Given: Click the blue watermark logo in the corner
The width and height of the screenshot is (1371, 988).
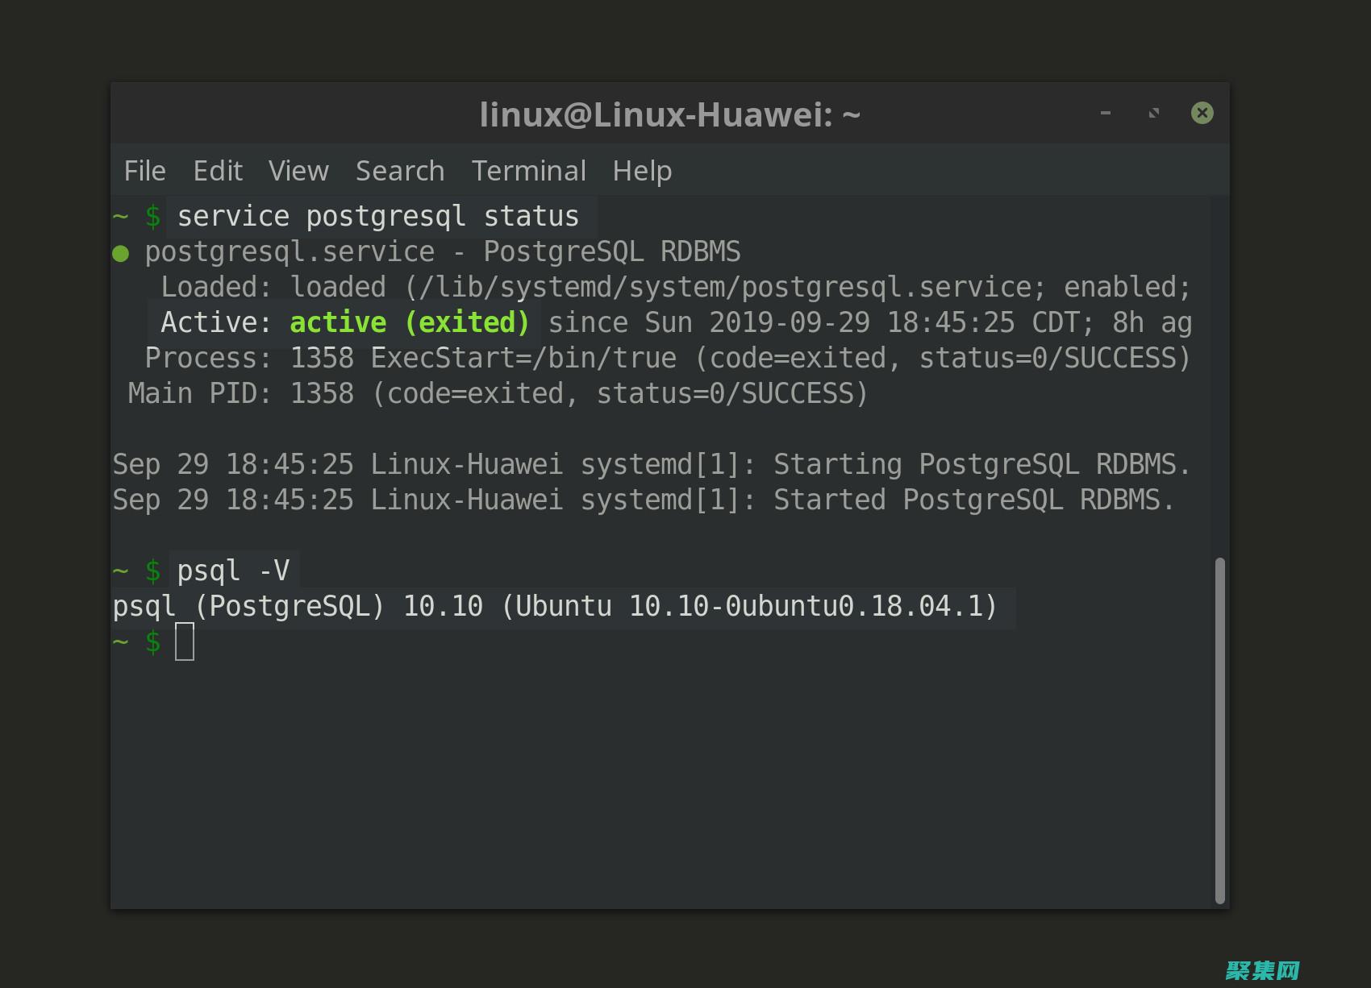Looking at the screenshot, I should coord(1263,970).
